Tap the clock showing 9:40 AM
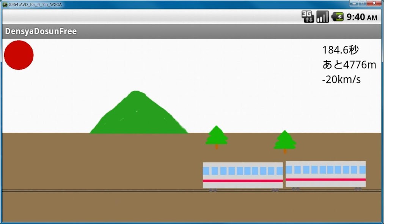This screenshot has width=399, height=224. pos(360,17)
